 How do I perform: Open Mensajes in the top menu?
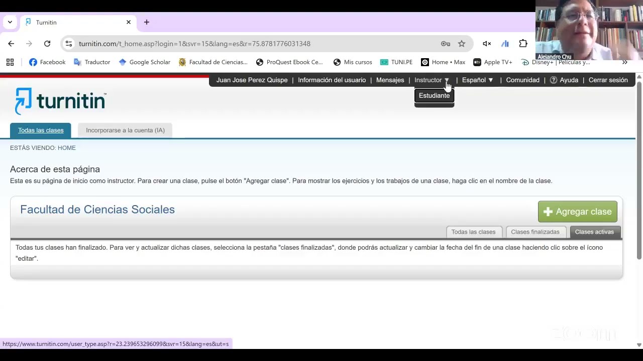(x=390, y=80)
